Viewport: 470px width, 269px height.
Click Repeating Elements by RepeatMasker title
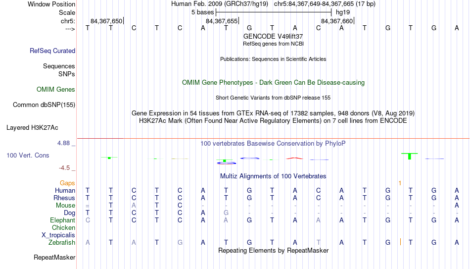click(273, 250)
